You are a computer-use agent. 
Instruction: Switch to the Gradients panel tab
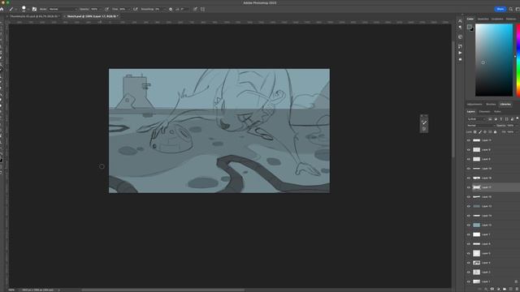coord(497,19)
